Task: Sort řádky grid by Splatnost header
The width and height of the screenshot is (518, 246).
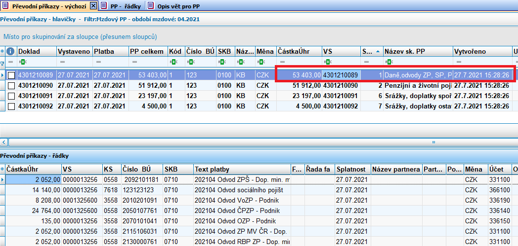Action: click(353, 169)
